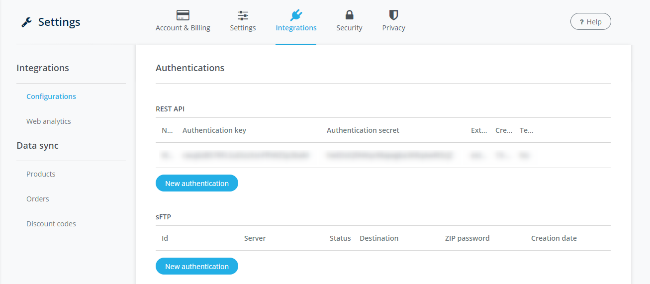
Task: Open Web analytics in the sidebar
Action: [x=49, y=121]
